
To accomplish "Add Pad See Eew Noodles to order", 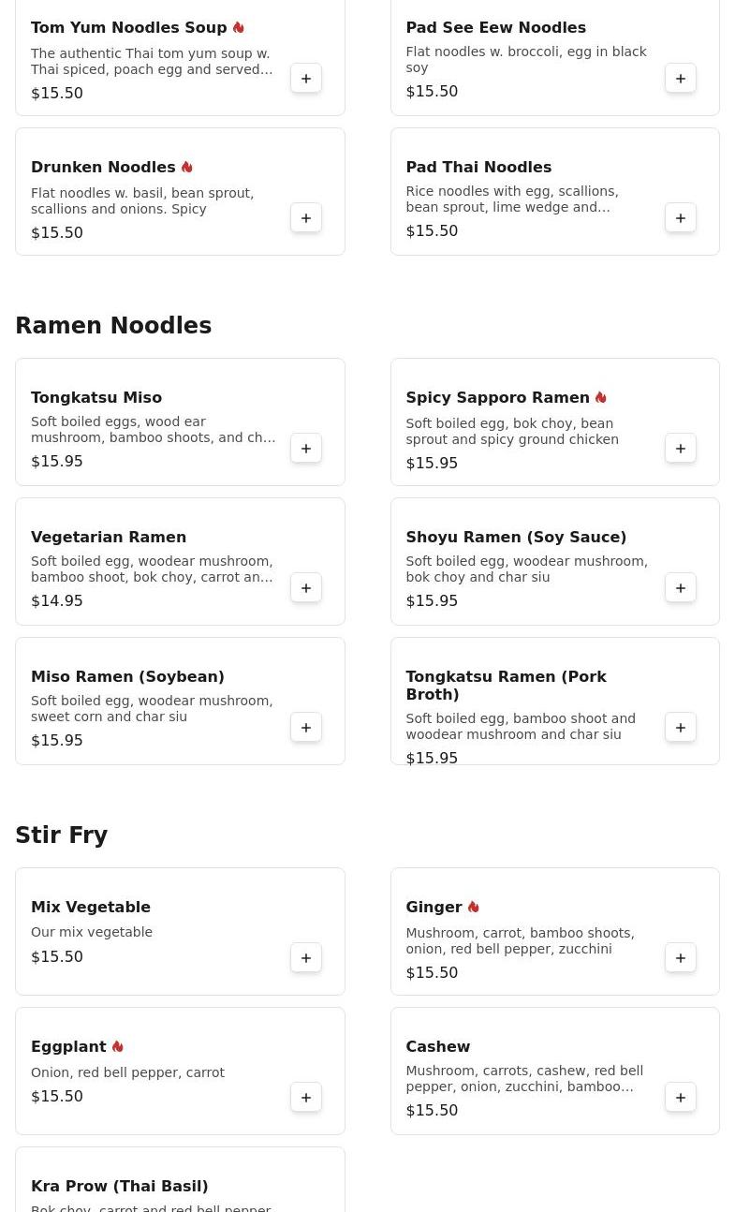I will pos(681,79).
